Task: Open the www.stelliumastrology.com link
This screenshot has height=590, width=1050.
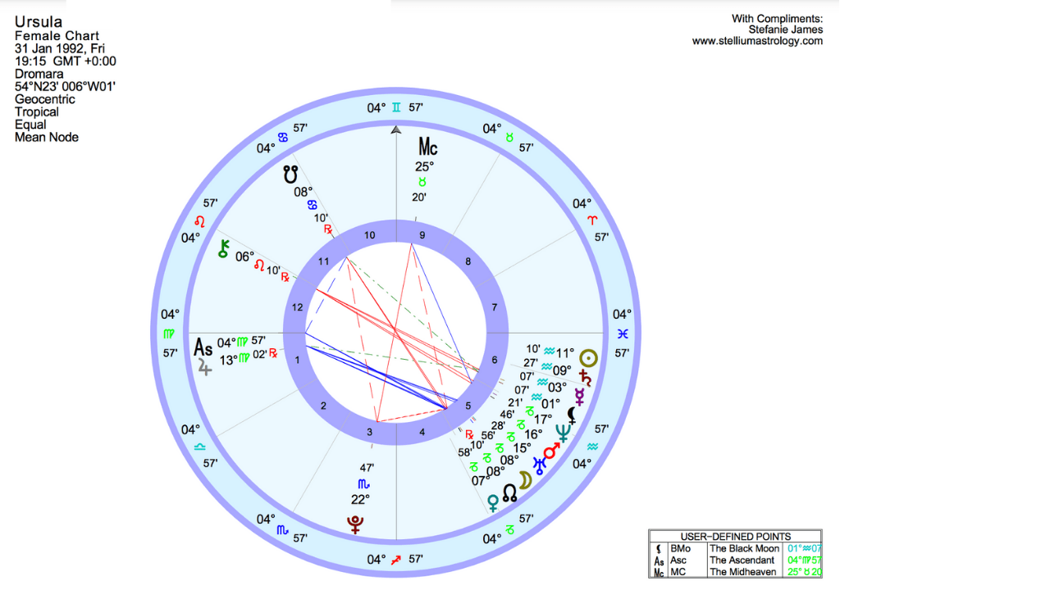Action: (x=756, y=41)
